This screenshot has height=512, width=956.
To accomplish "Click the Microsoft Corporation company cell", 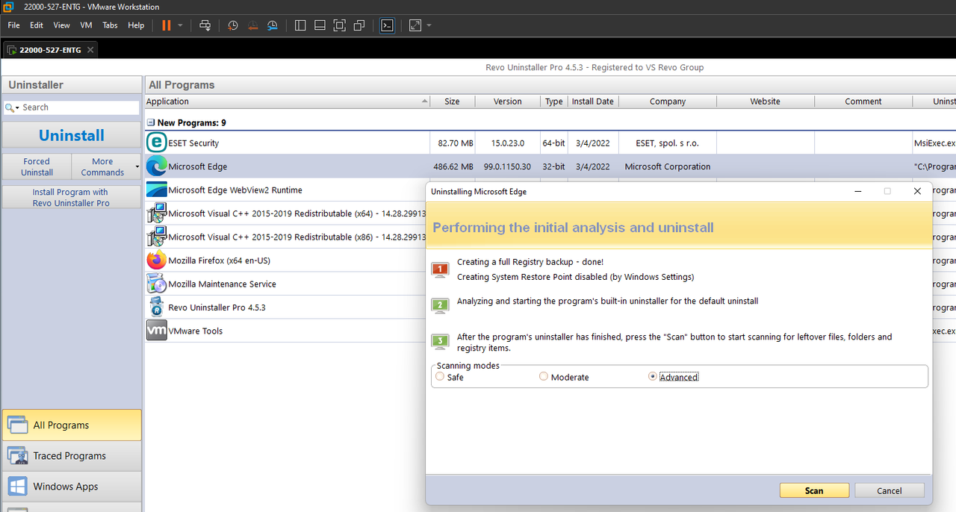I will 668,166.
